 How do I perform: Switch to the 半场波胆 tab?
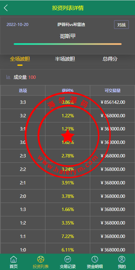coord(65,59)
